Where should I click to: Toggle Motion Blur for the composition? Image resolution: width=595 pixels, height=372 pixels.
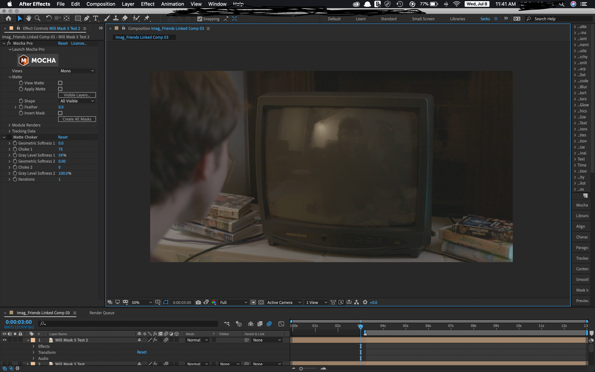pyautogui.click(x=269, y=324)
